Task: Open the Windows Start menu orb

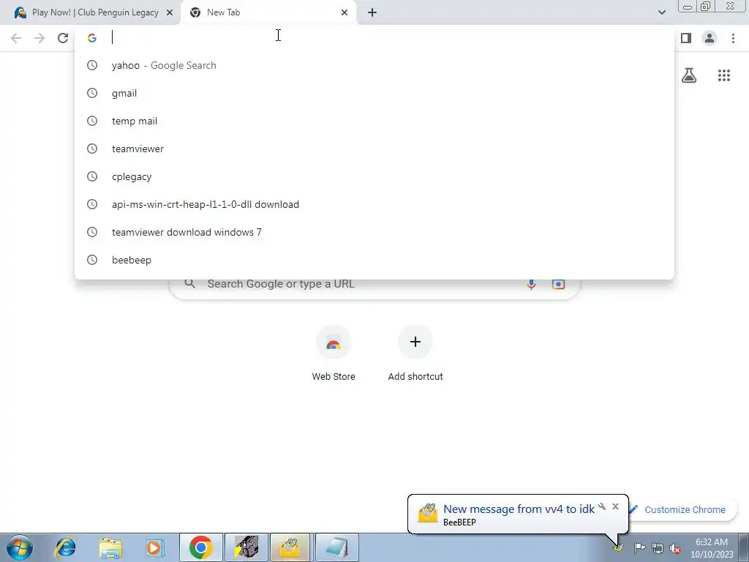Action: [x=20, y=547]
